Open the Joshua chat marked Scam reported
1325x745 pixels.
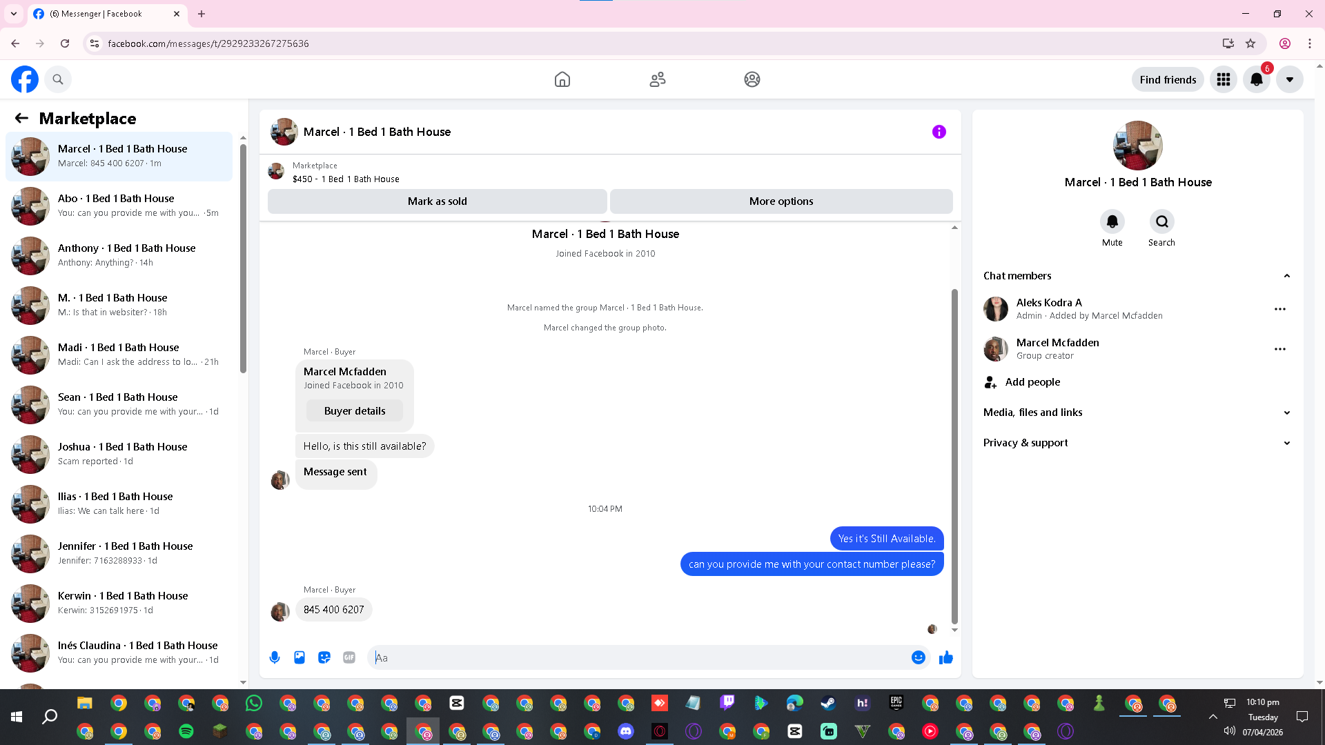[x=119, y=455]
